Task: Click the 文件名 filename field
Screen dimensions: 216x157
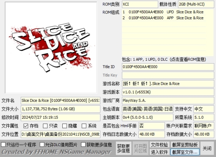Action: (x=60, y=101)
